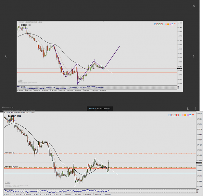Viewport: 203px width, 196px height.
Task: Click the black current price tag on H1 axis
Action: pyautogui.click(x=180, y=68)
